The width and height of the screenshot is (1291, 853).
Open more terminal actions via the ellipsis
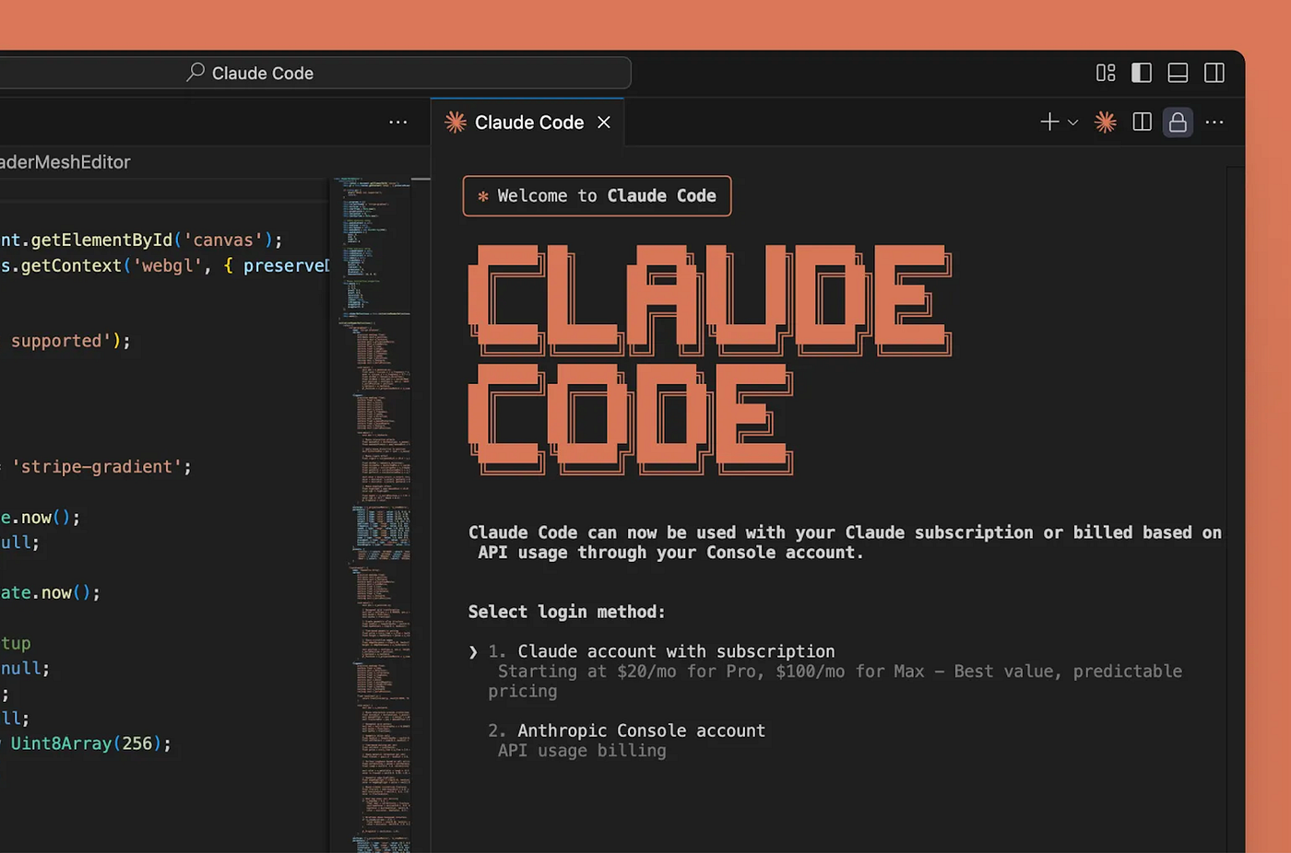pyautogui.click(x=1214, y=122)
